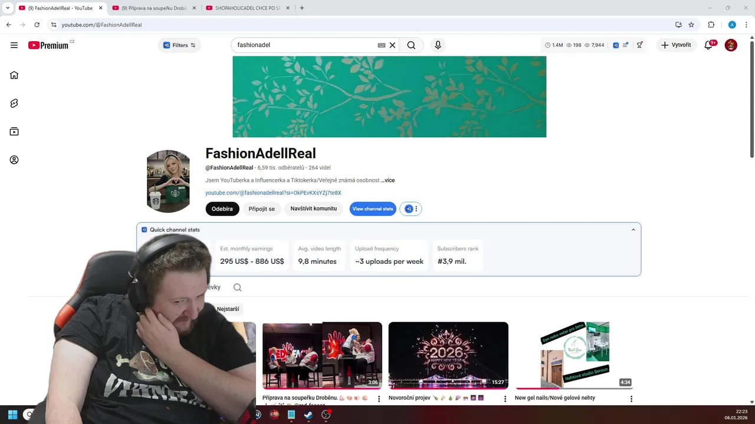This screenshot has height=424, width=755.
Task: Reload the current page
Action: (x=37, y=25)
